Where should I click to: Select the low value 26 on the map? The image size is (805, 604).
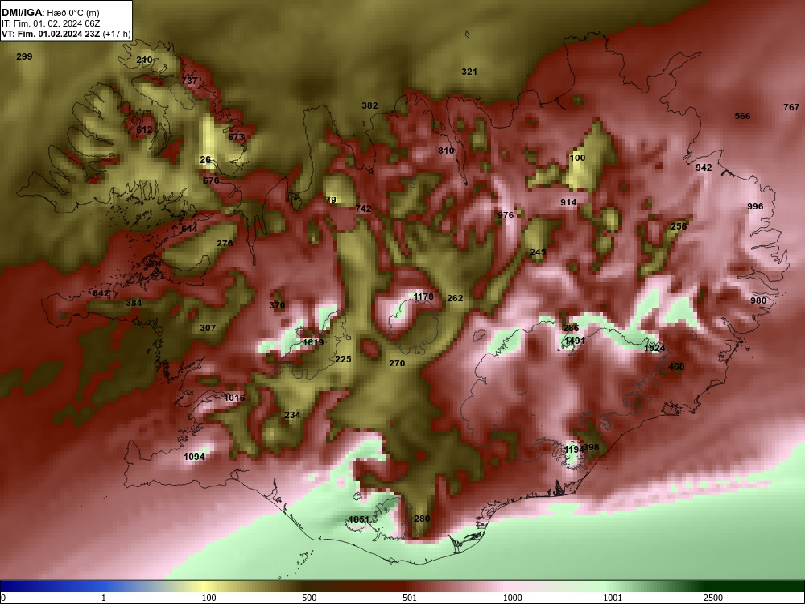point(205,159)
